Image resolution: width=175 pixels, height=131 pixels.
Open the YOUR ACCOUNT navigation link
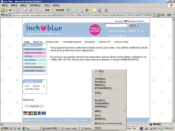(121, 42)
